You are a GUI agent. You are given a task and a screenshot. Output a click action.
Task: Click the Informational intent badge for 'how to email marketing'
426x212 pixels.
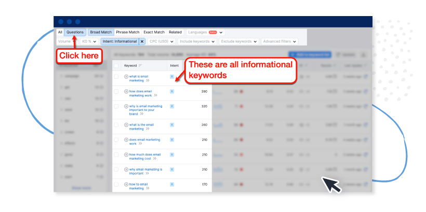172,184
